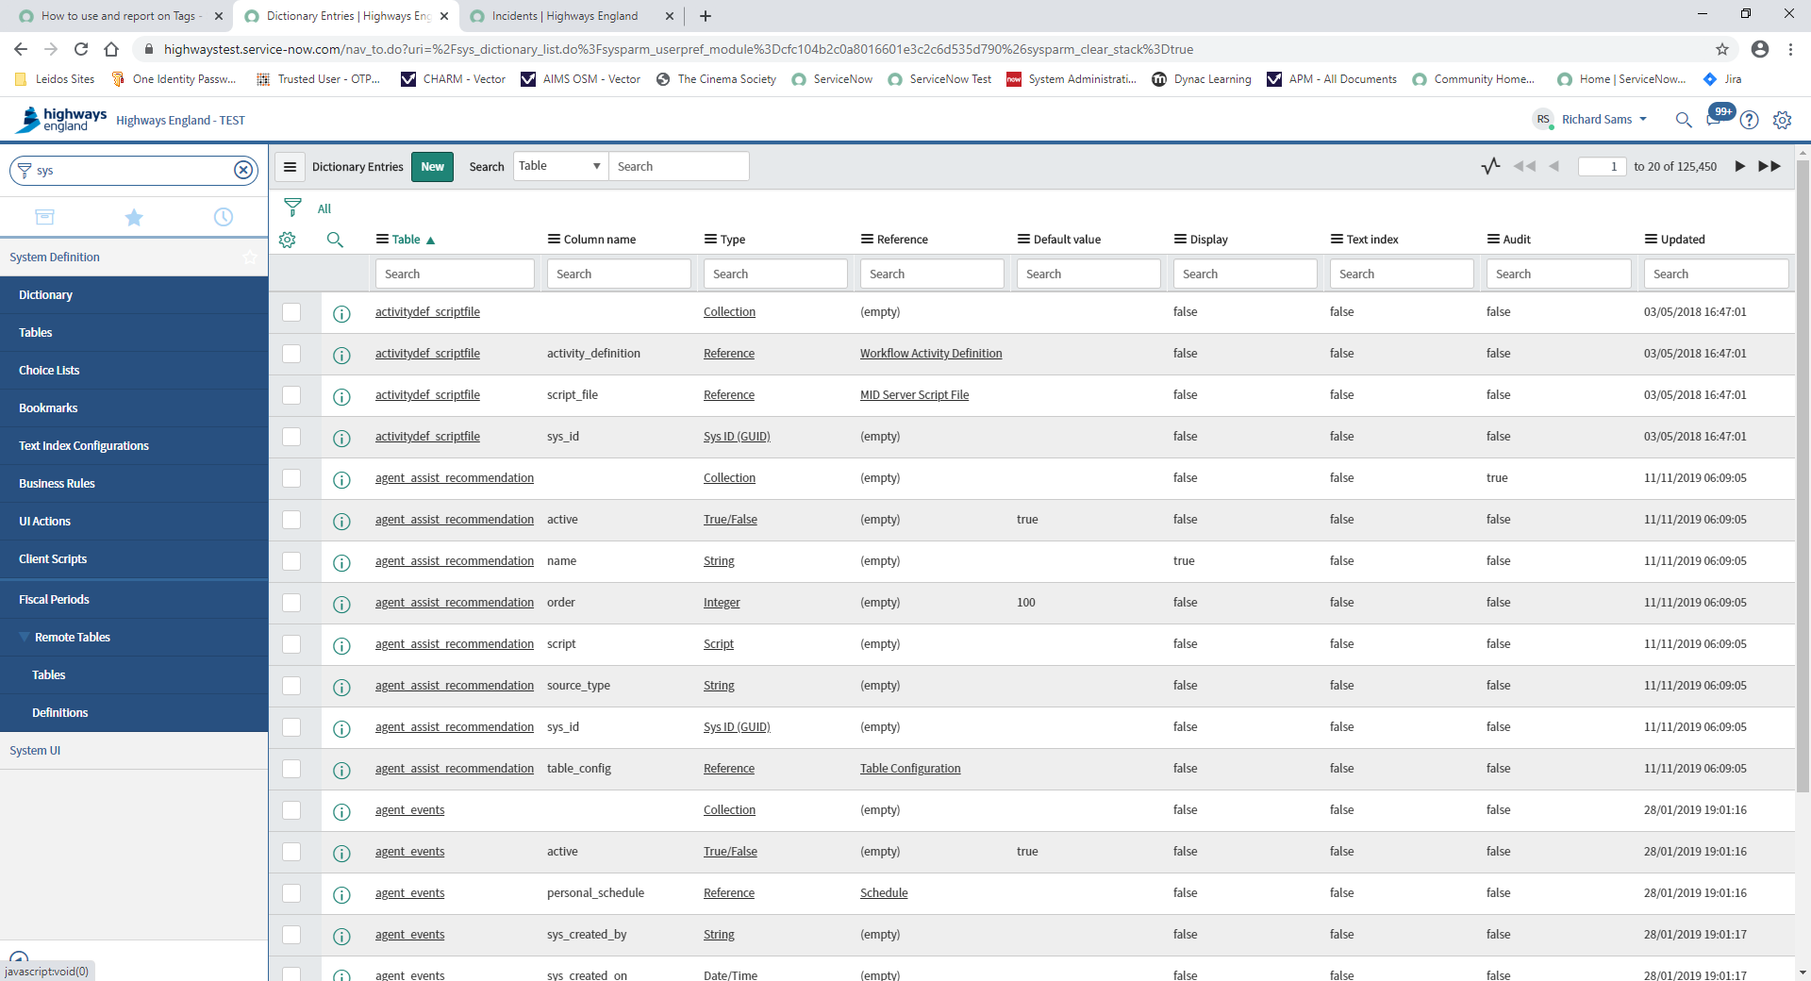
Task: Open the History clock icon in the navigator
Action: click(x=223, y=216)
